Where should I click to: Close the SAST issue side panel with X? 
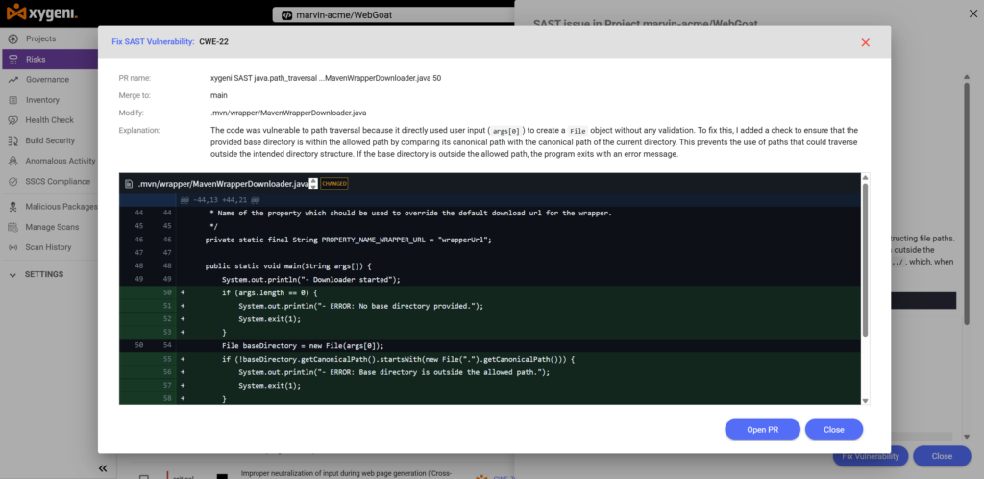[x=972, y=13]
